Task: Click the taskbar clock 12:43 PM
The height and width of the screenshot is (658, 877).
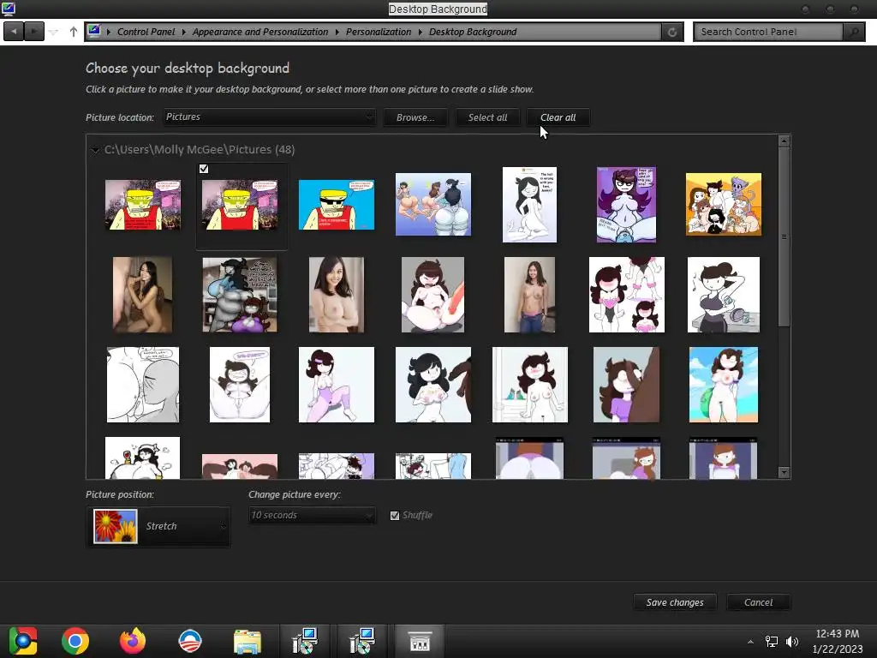Action: coord(838,634)
